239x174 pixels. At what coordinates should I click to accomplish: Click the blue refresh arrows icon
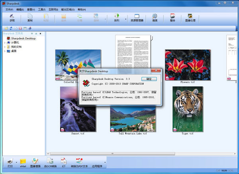pos(11,28)
